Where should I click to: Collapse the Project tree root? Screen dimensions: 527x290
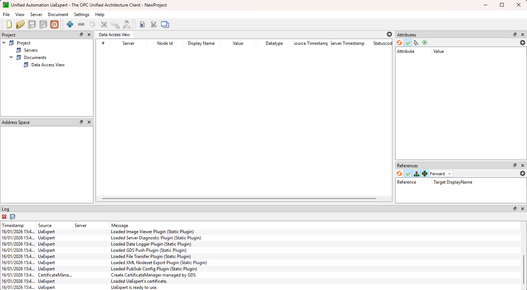click(x=4, y=43)
